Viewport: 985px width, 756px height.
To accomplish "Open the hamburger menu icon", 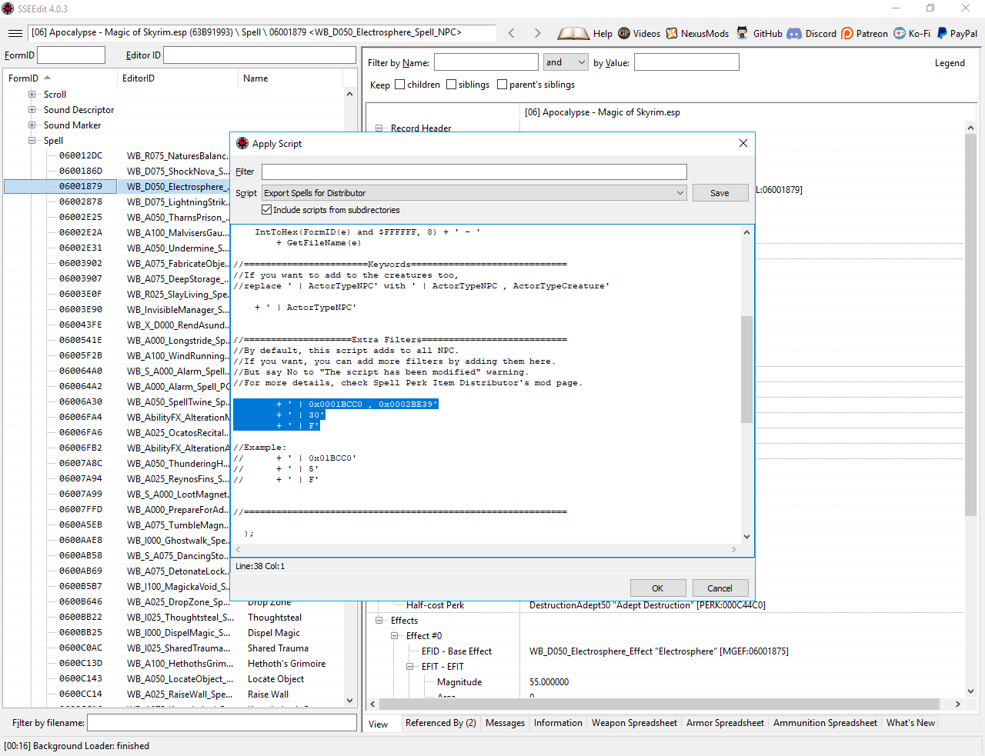I will (15, 33).
